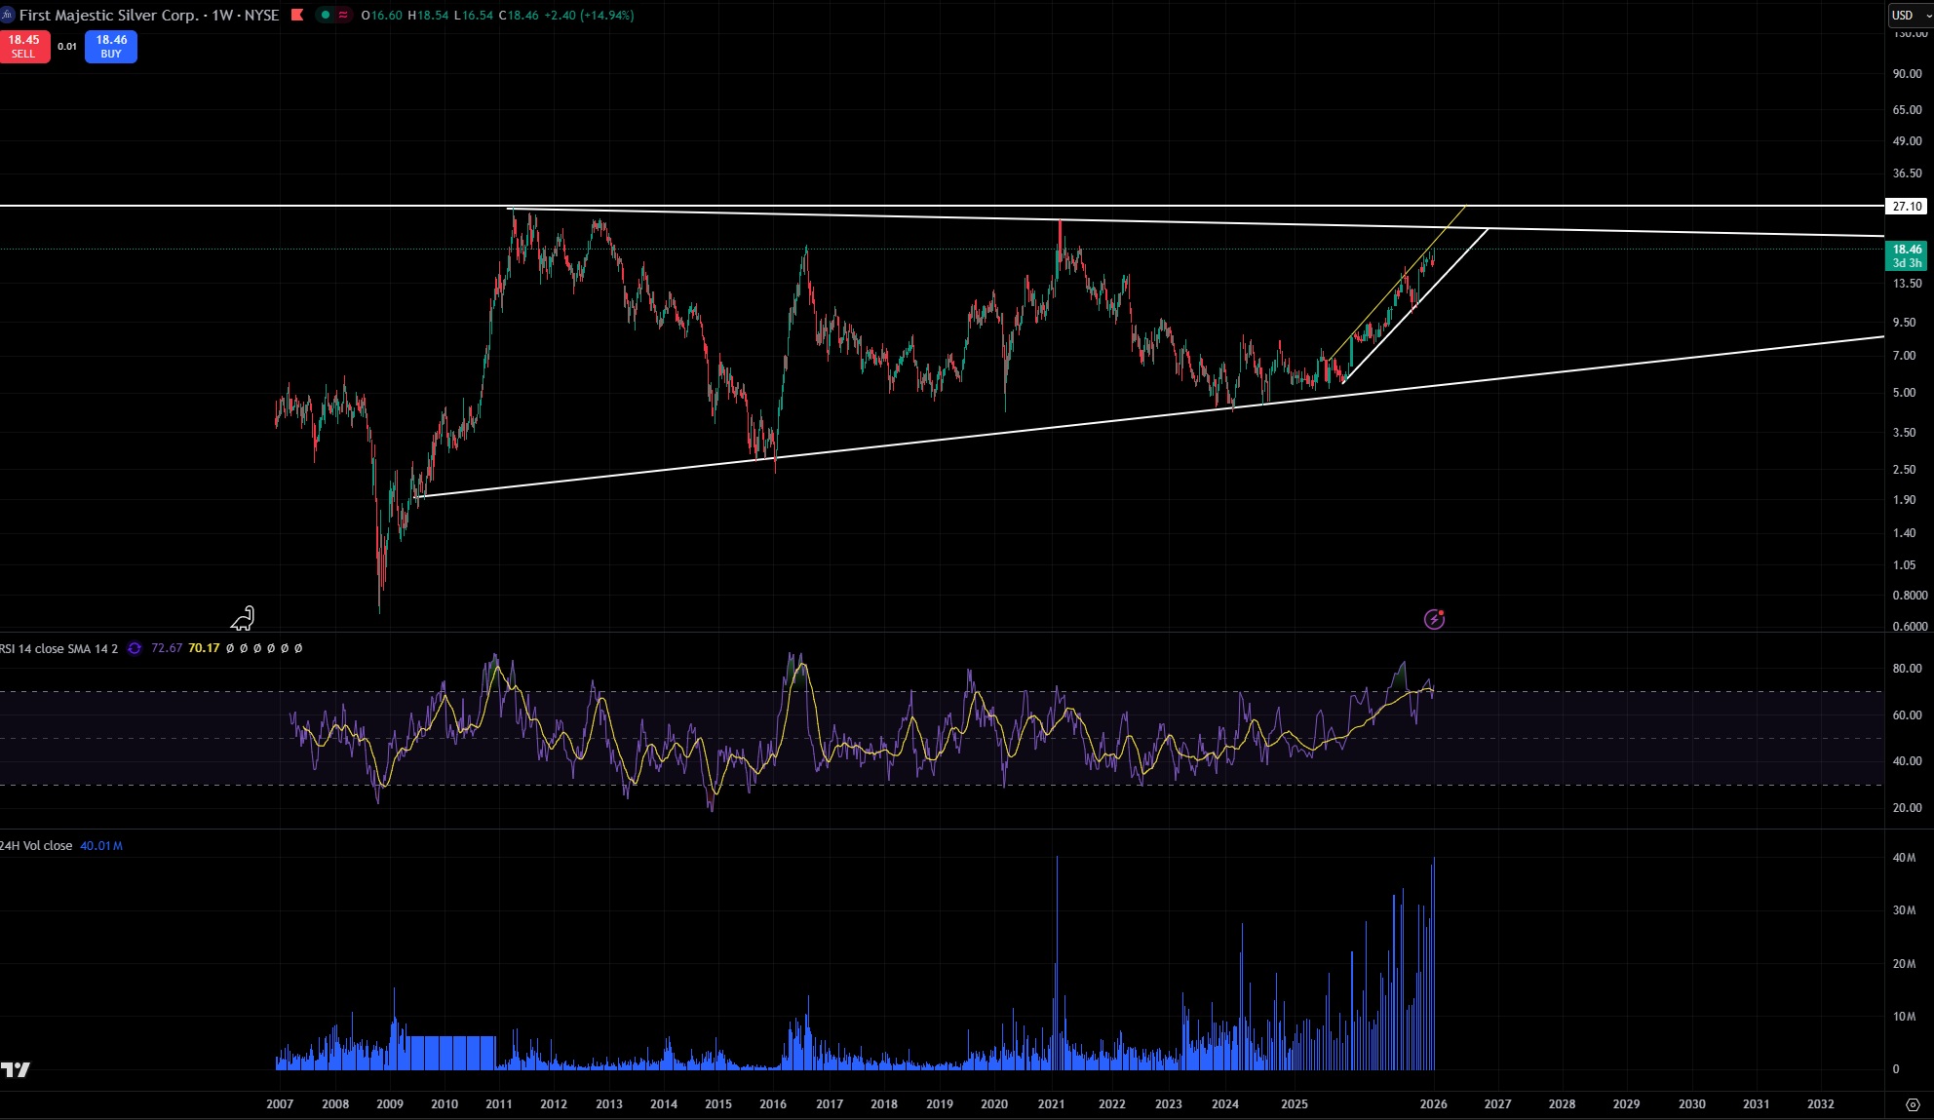This screenshot has width=1934, height=1120.
Task: Open chart settings gear at bottom right
Action: point(1912,1104)
